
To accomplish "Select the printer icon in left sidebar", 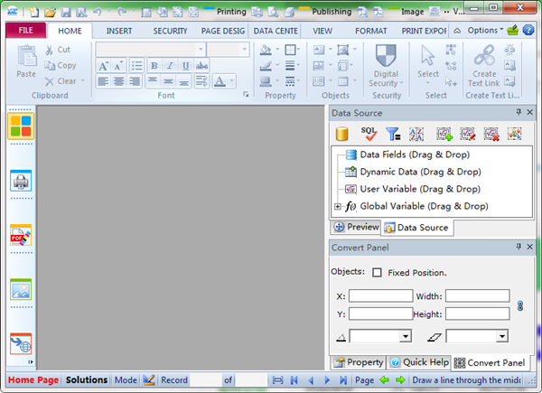I will click(21, 181).
